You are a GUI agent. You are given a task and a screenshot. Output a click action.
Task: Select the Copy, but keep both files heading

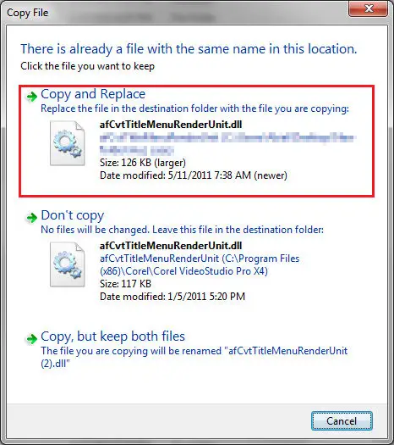(113, 337)
